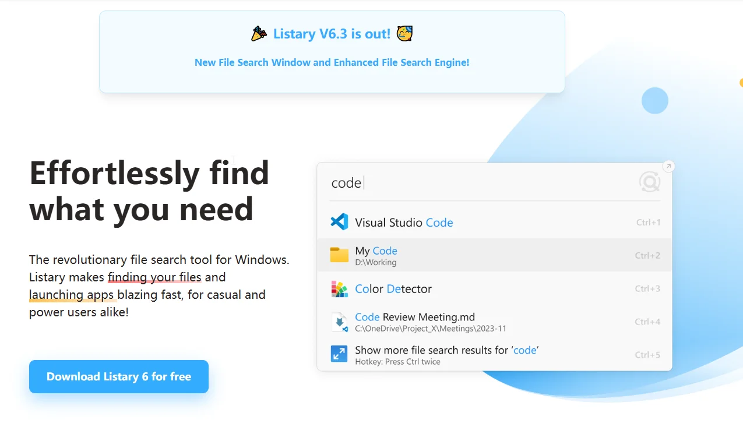Select the Visual Studio Code result row

pos(495,222)
